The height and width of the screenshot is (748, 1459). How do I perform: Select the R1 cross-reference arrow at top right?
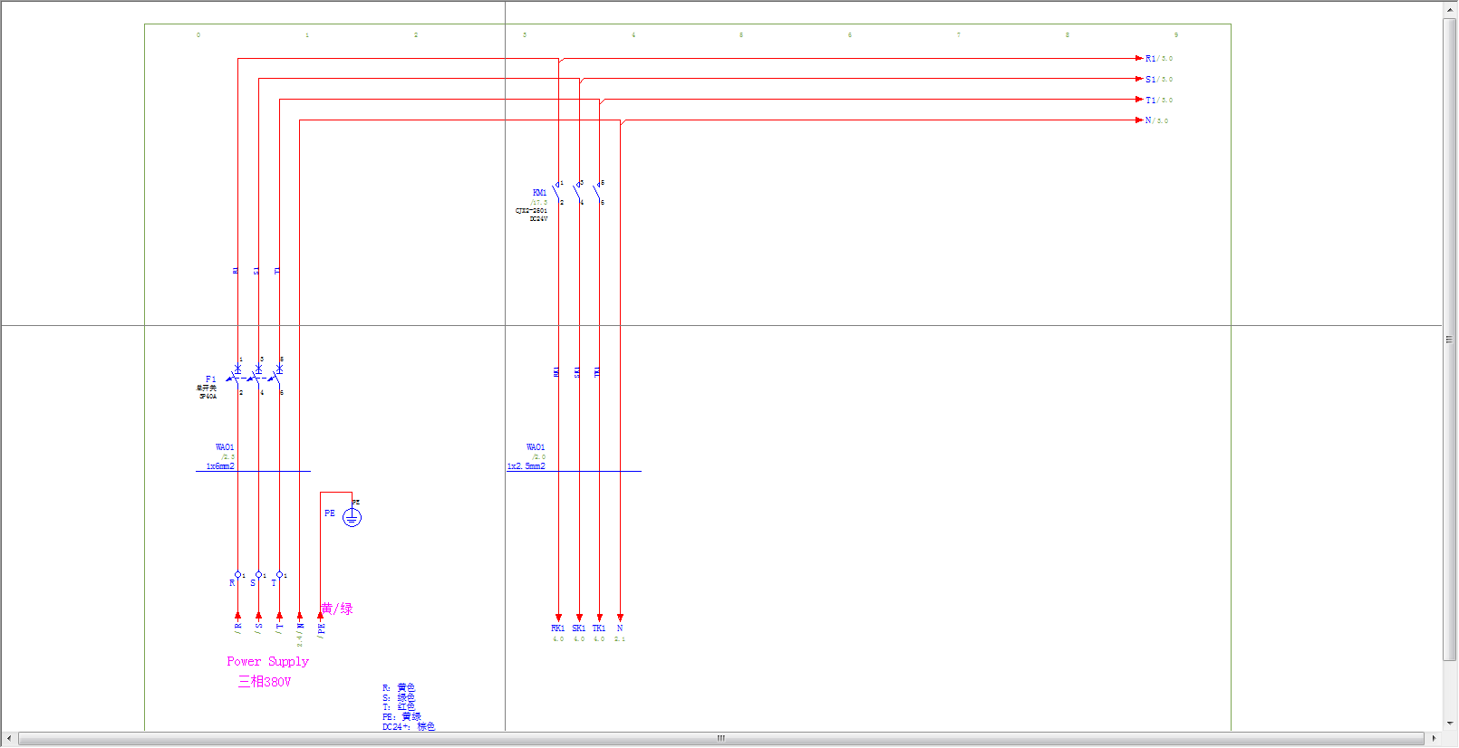(x=1140, y=58)
